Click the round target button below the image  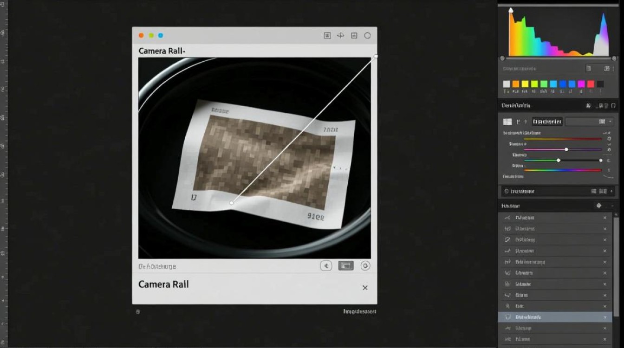pyautogui.click(x=365, y=266)
